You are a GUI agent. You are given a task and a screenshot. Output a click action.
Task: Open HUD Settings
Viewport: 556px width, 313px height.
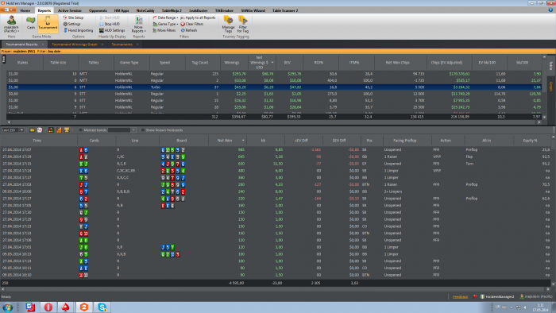tap(113, 30)
